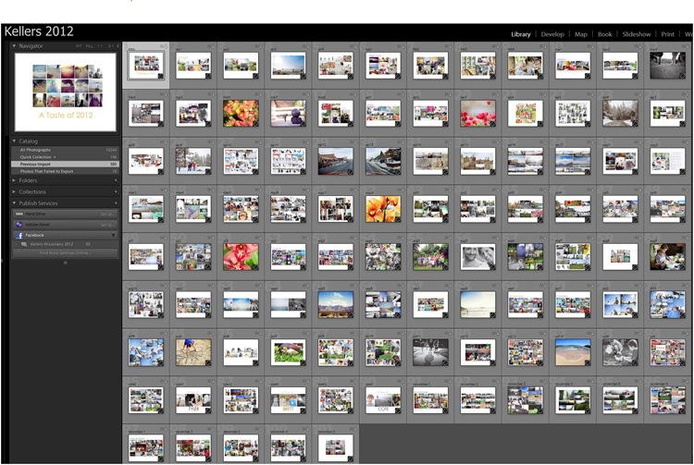The width and height of the screenshot is (694, 465).
Task: Select All Photographs in Catalog
Action: pos(65,151)
